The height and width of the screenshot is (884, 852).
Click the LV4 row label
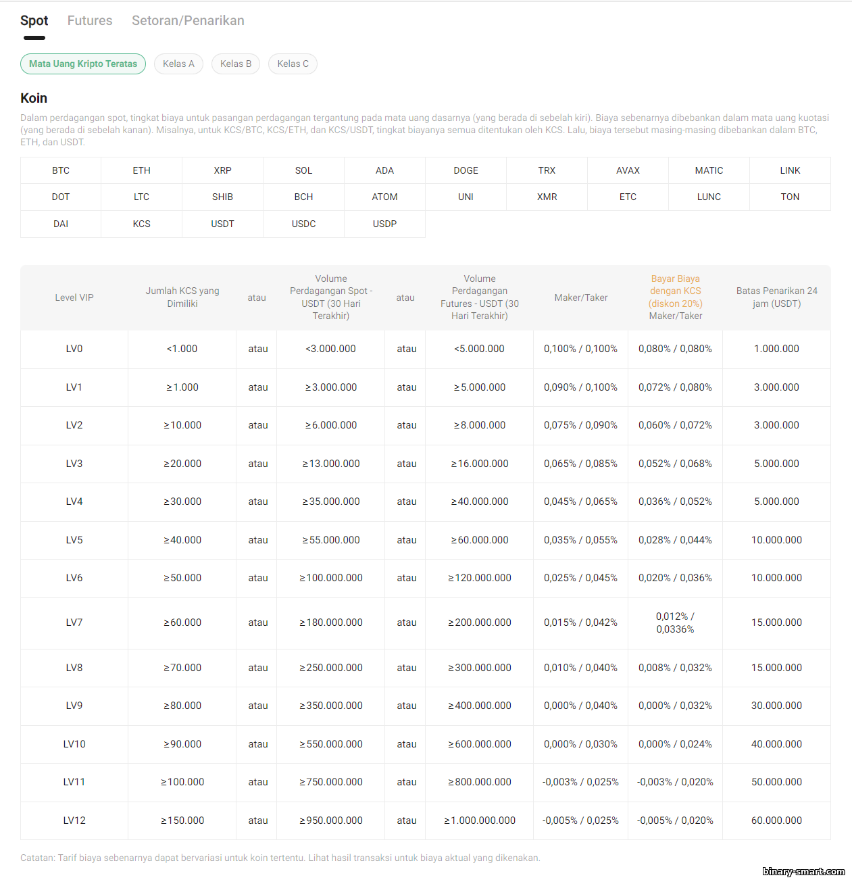coord(74,501)
